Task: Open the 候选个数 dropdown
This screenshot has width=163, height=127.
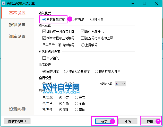Action: (x=121, y=84)
